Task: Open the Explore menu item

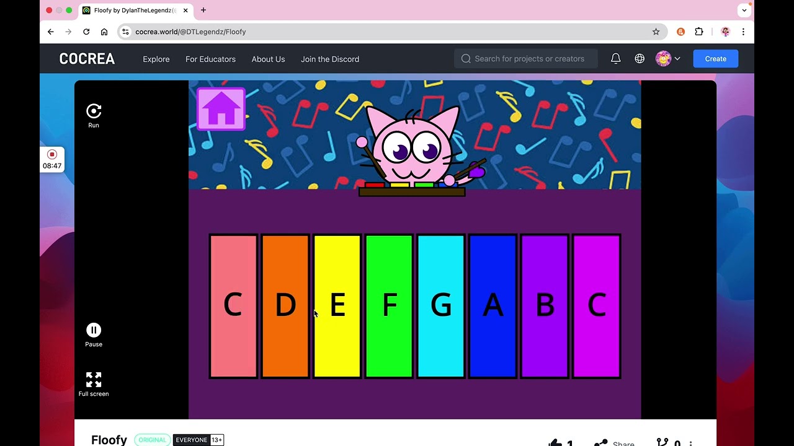Action: [x=156, y=59]
